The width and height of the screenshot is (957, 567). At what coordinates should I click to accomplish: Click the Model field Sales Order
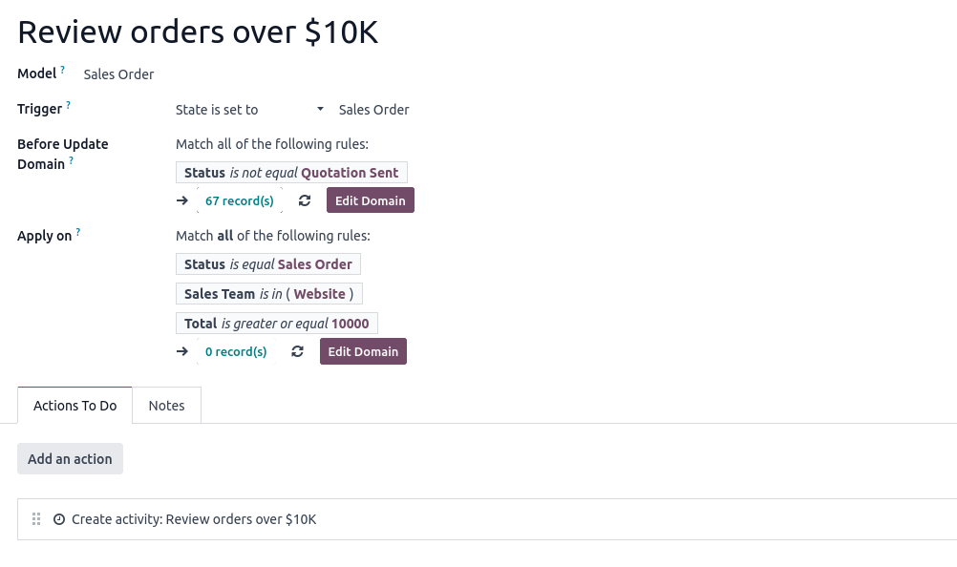point(118,74)
